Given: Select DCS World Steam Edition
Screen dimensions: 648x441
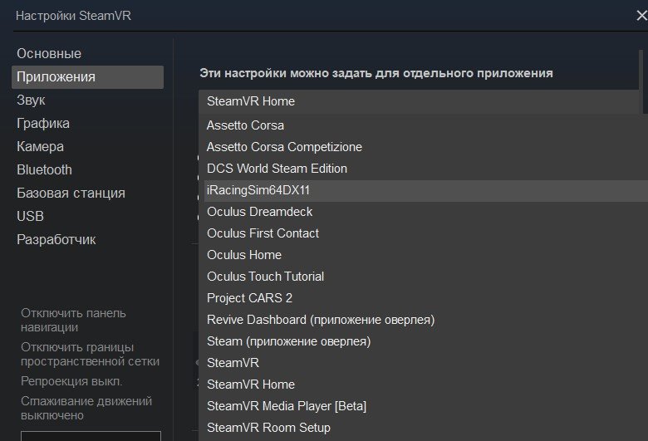Looking at the screenshot, I should pos(277,169).
